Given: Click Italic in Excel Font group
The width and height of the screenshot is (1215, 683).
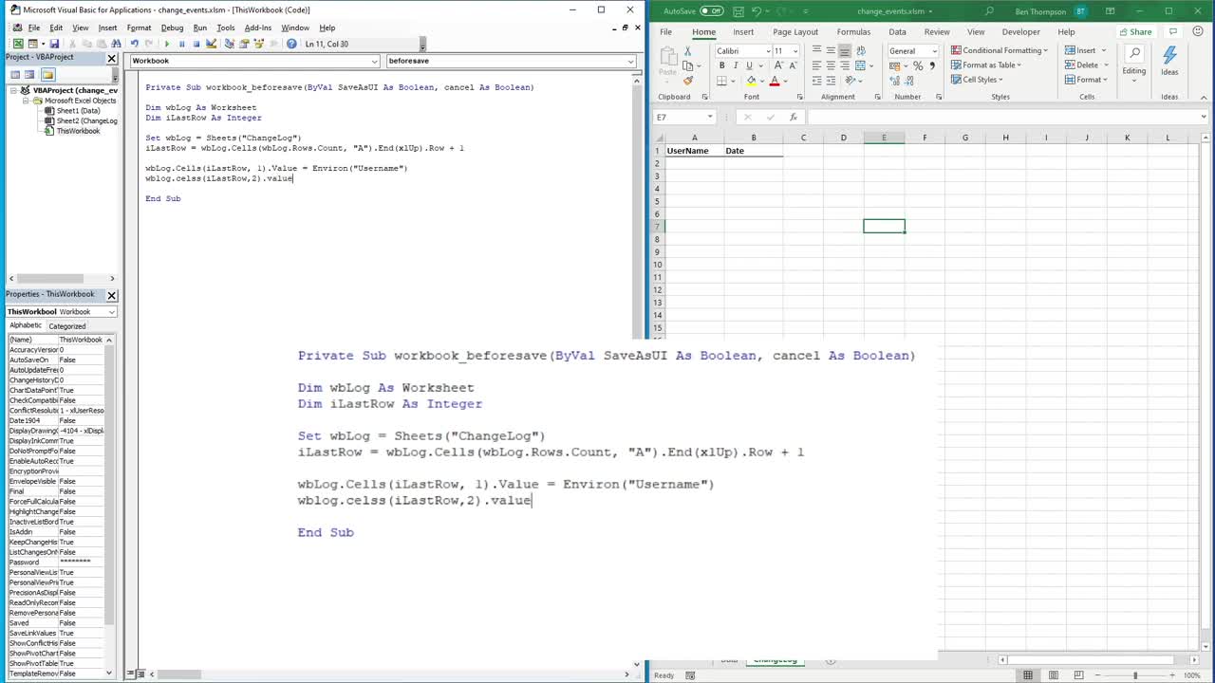Looking at the screenshot, I should [x=736, y=65].
